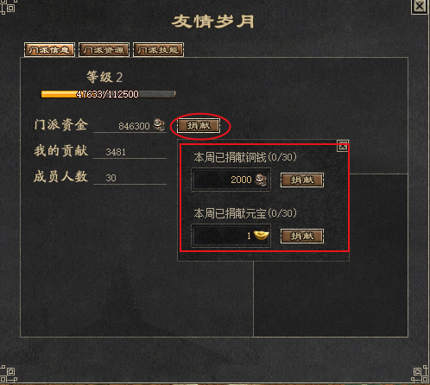Viewport: 430px width, 385px height.
Task: Select the 门派技能 tab
Action: 158,50
